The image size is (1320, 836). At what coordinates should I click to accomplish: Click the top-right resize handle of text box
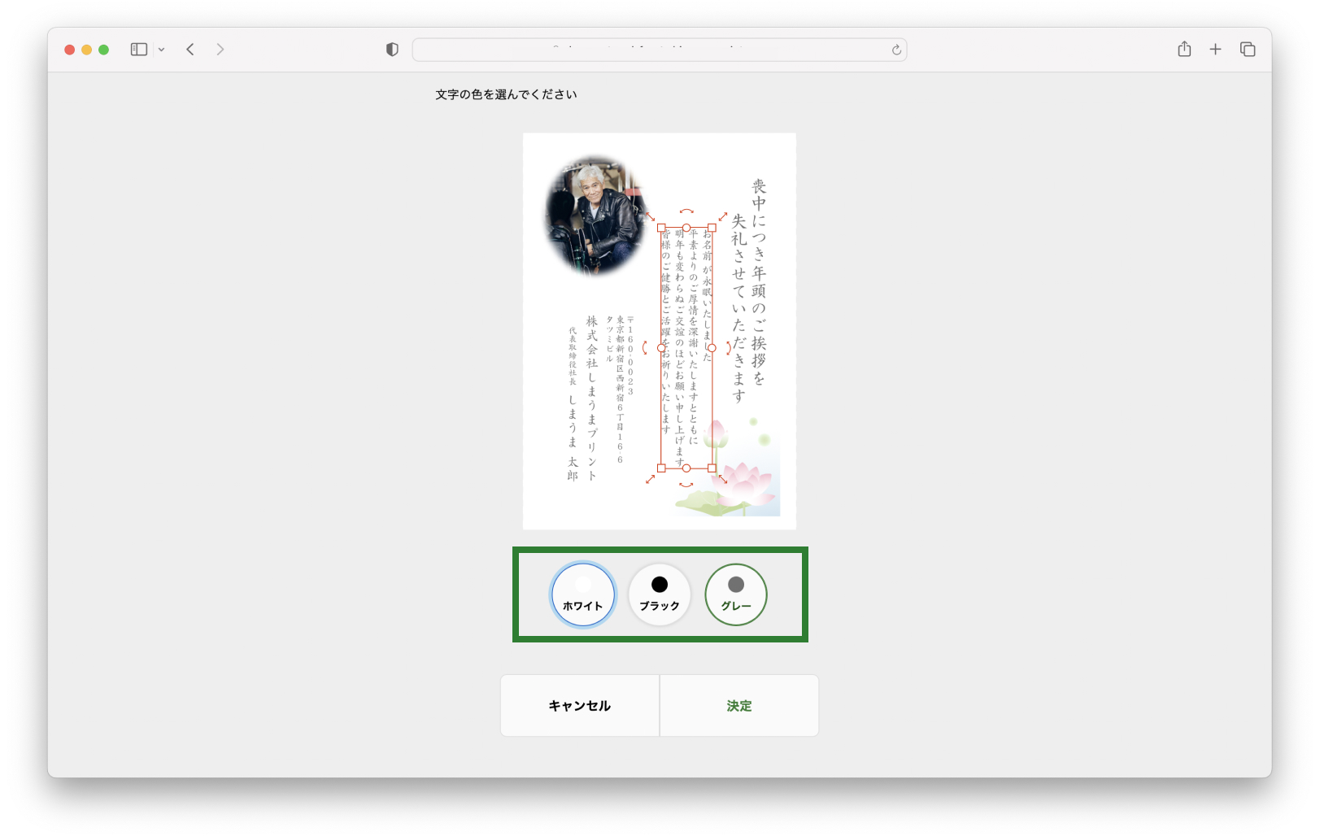point(712,228)
